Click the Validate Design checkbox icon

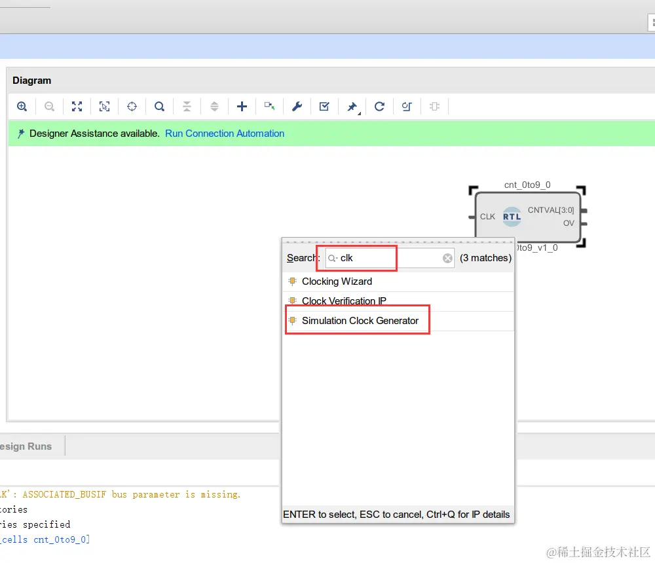324,107
